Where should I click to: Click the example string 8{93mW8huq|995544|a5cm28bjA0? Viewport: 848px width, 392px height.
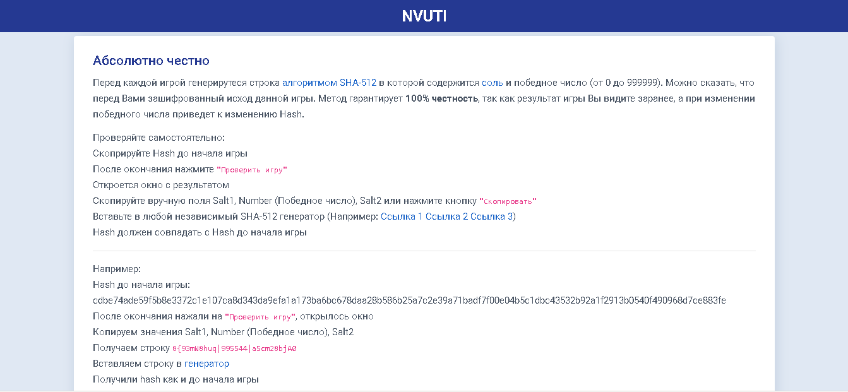[234, 348]
